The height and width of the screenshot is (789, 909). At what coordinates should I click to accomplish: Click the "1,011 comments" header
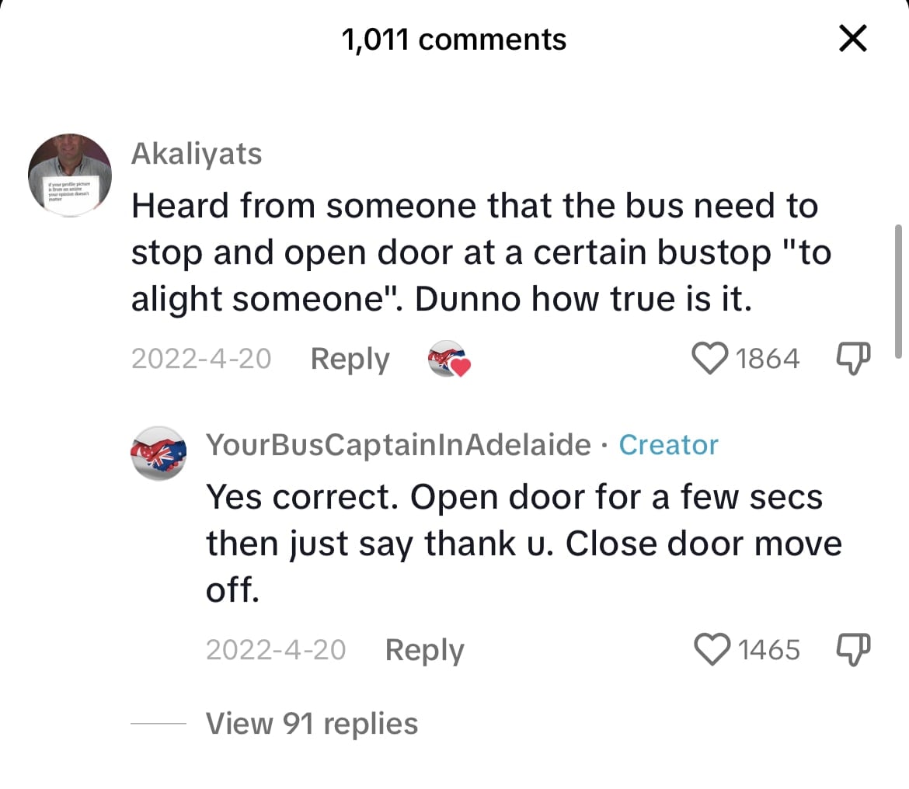(454, 40)
